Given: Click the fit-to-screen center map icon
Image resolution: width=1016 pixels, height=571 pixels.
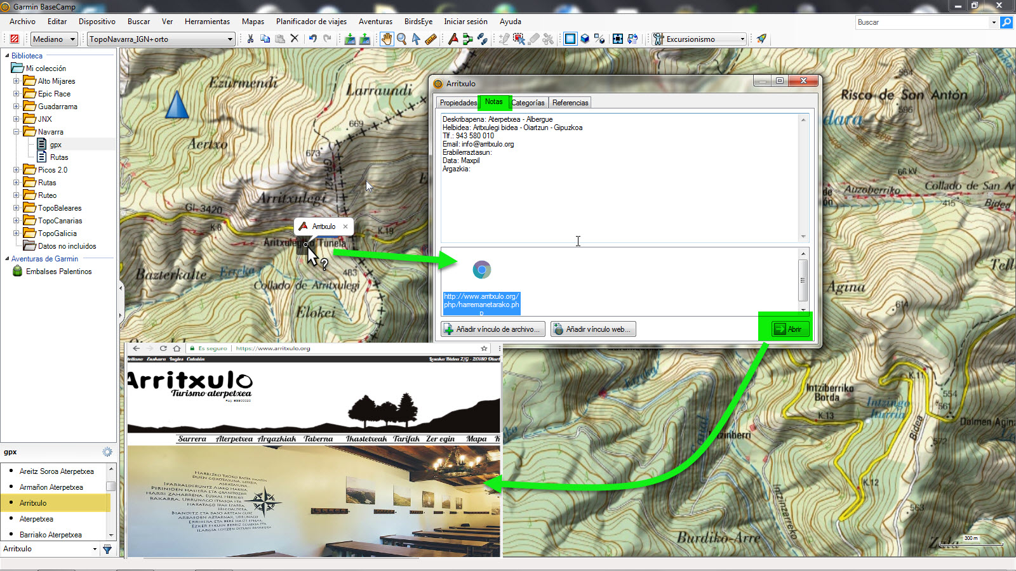Looking at the screenshot, I should [618, 39].
